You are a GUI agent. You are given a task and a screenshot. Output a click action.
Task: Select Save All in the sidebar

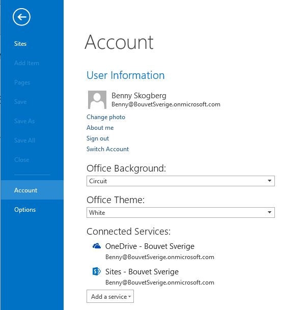[25, 140]
